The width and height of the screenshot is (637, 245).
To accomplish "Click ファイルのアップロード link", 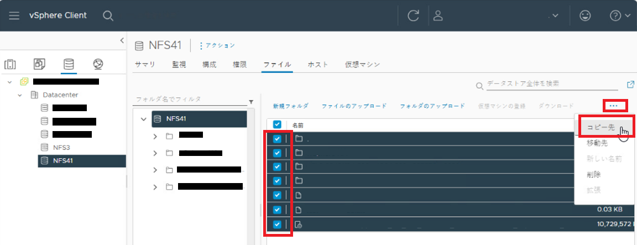I will (x=354, y=106).
